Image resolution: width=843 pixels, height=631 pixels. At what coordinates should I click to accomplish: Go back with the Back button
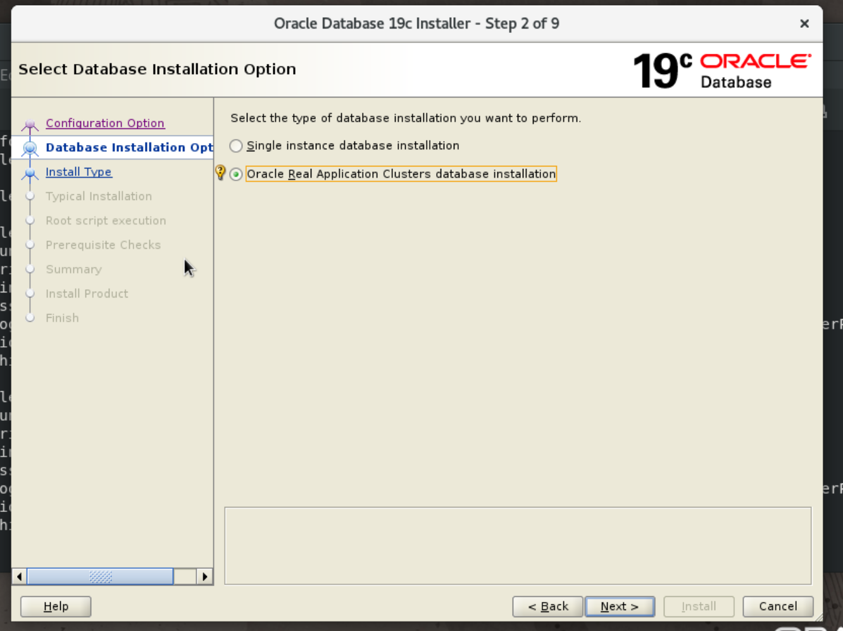tap(548, 606)
